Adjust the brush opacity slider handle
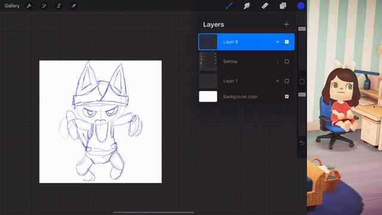Viewport: 382px width, 215px height. [x=302, y=94]
